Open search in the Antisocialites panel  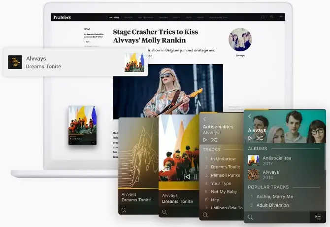205,215
